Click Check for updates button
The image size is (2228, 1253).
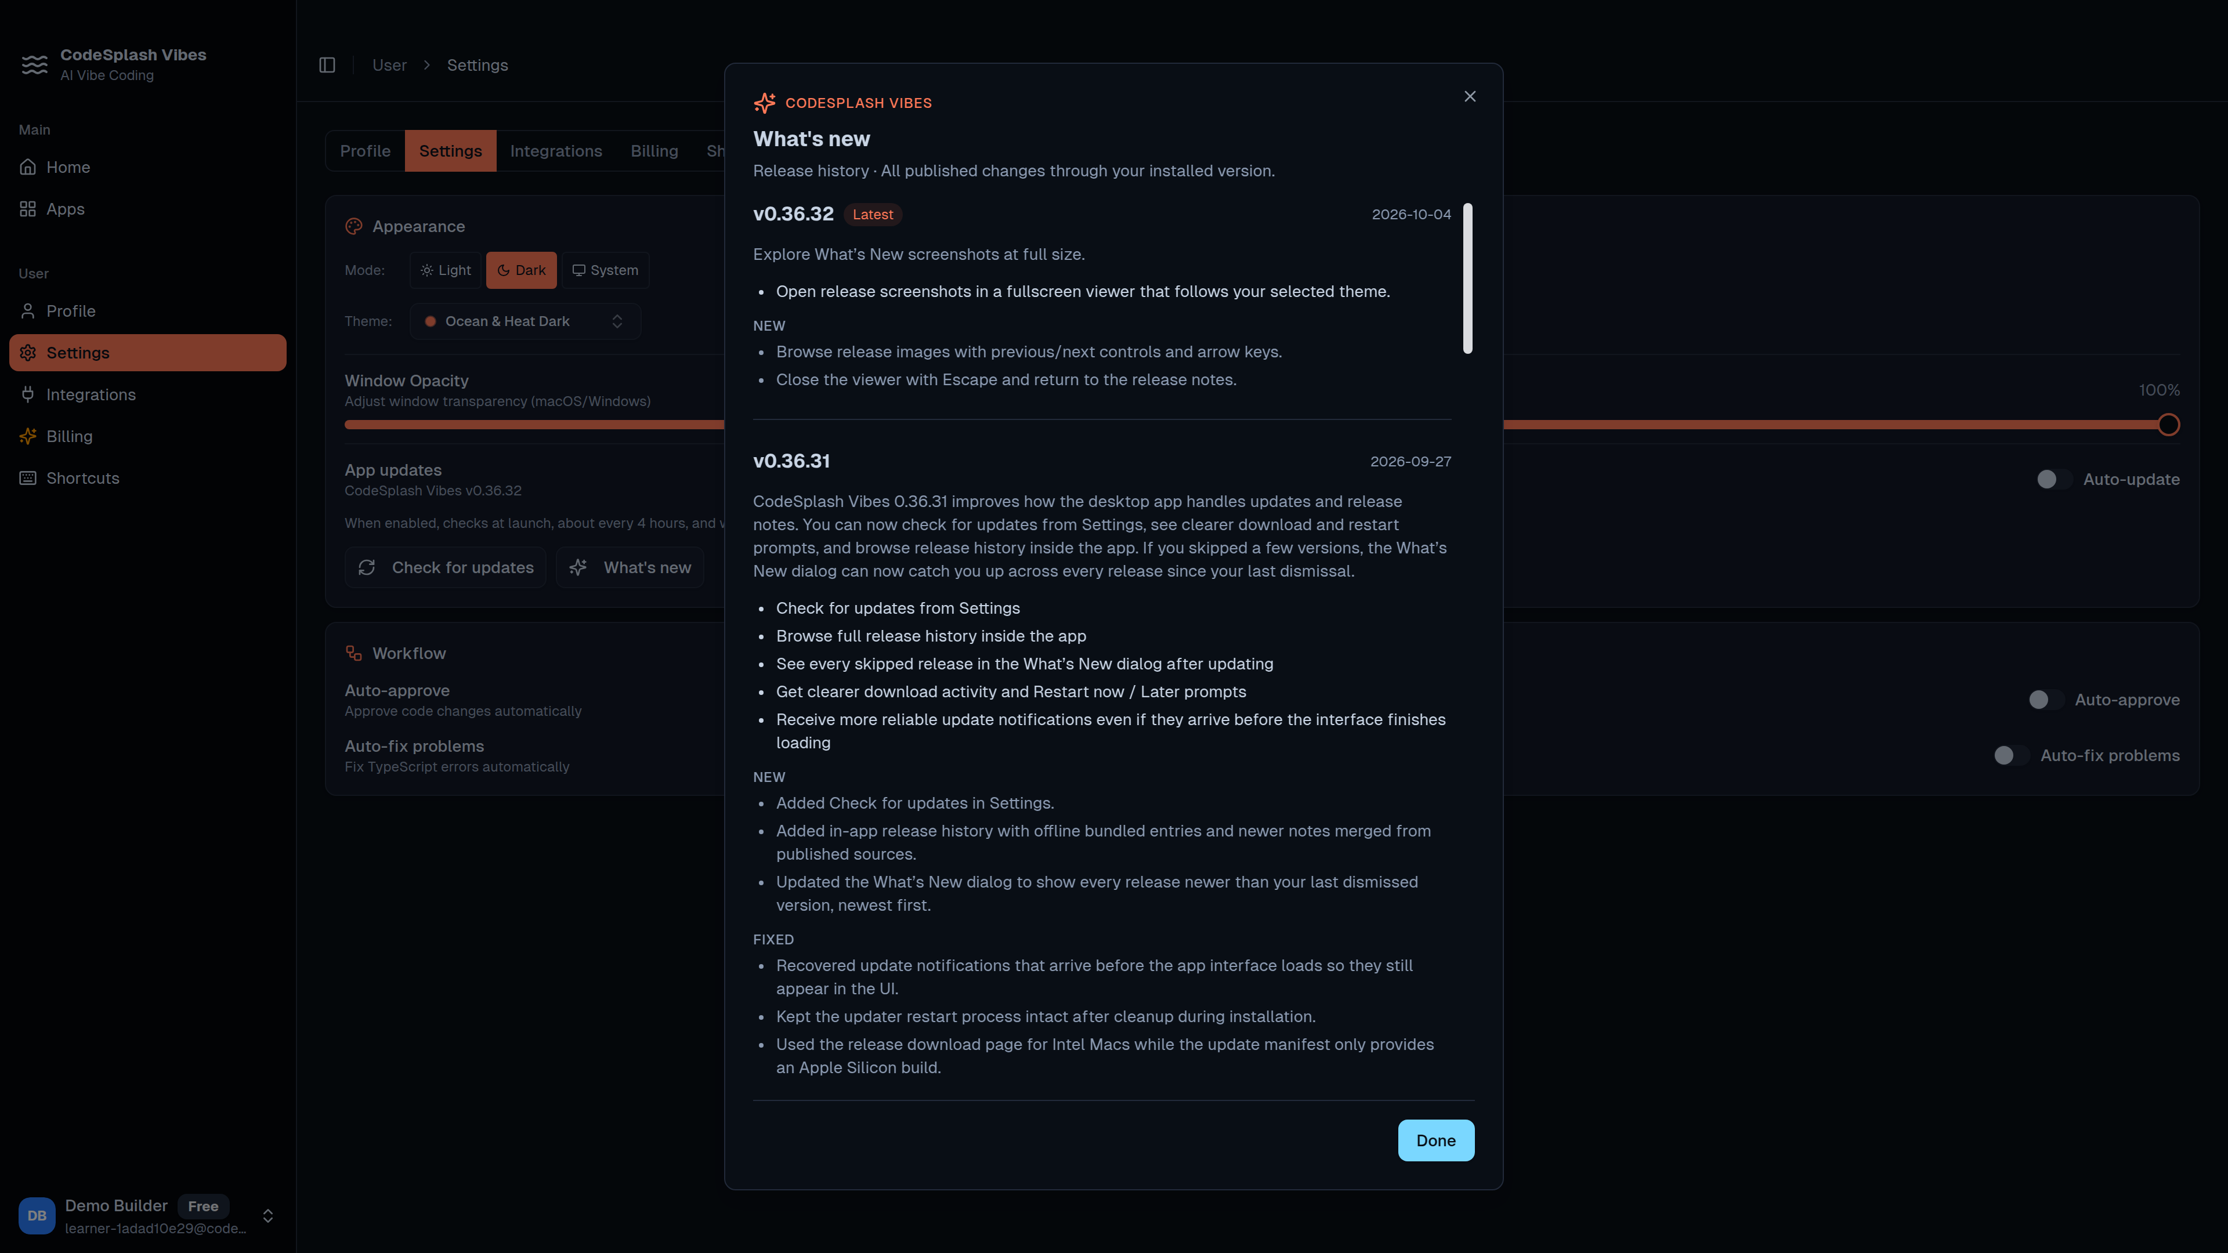(446, 567)
